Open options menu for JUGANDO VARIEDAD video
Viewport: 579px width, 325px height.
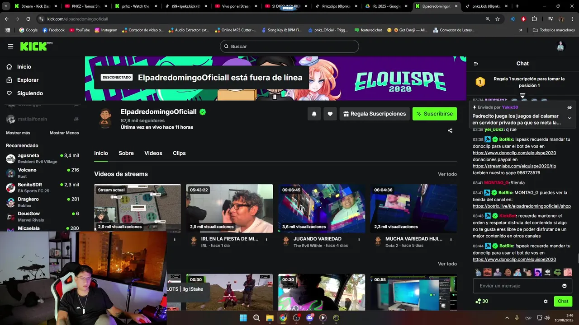(359, 239)
